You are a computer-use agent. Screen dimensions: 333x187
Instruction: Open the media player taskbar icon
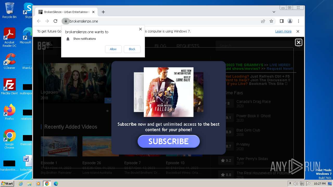click(38, 184)
